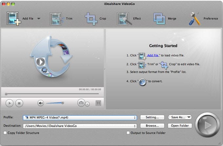
Task: Click the Add File toolbar icon
Action: point(13,19)
